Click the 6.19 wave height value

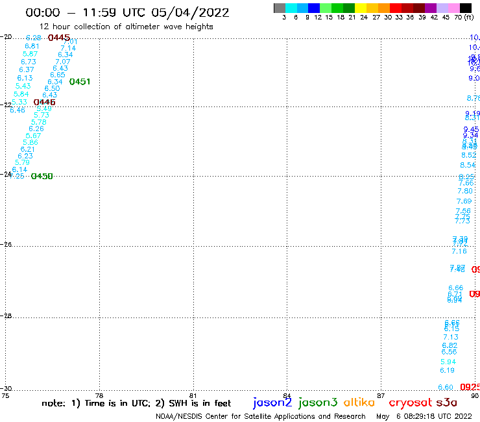(x=448, y=370)
